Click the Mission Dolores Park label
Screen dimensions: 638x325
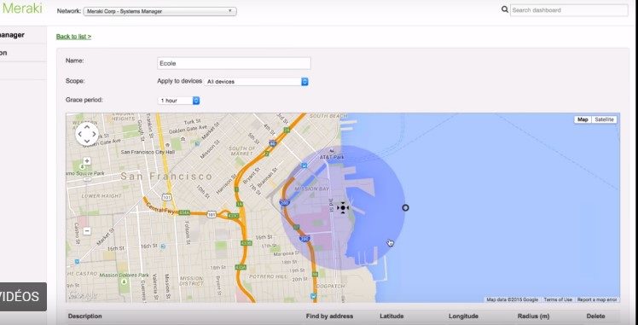(x=124, y=276)
